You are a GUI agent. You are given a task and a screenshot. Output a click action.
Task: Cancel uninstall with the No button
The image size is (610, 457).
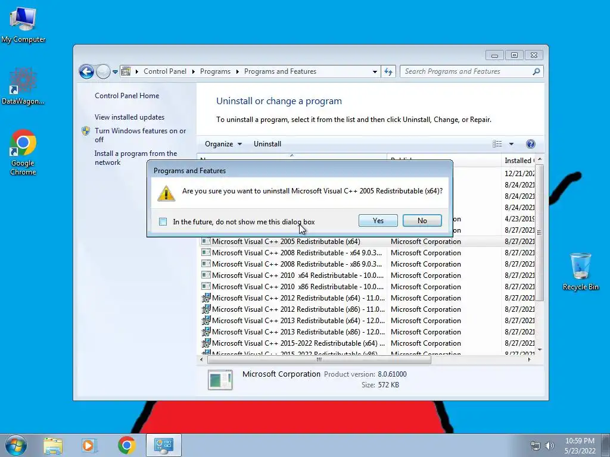point(422,221)
